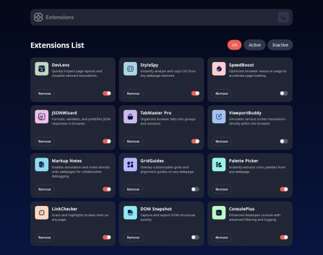323x255 pixels.
Task: Remove the SpeedBoost extension
Action: [222, 94]
